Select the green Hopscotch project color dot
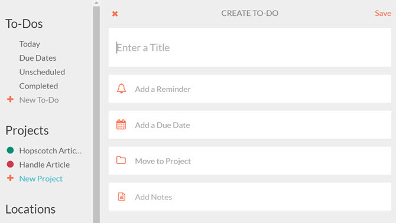This screenshot has width=396, height=223. coord(11,150)
